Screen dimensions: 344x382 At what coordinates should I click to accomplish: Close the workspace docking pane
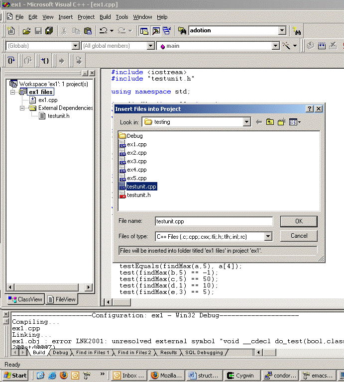92,73
